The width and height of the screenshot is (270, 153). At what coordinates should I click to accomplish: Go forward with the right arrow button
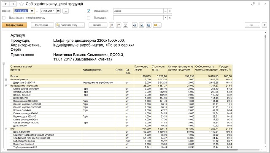[13, 4]
